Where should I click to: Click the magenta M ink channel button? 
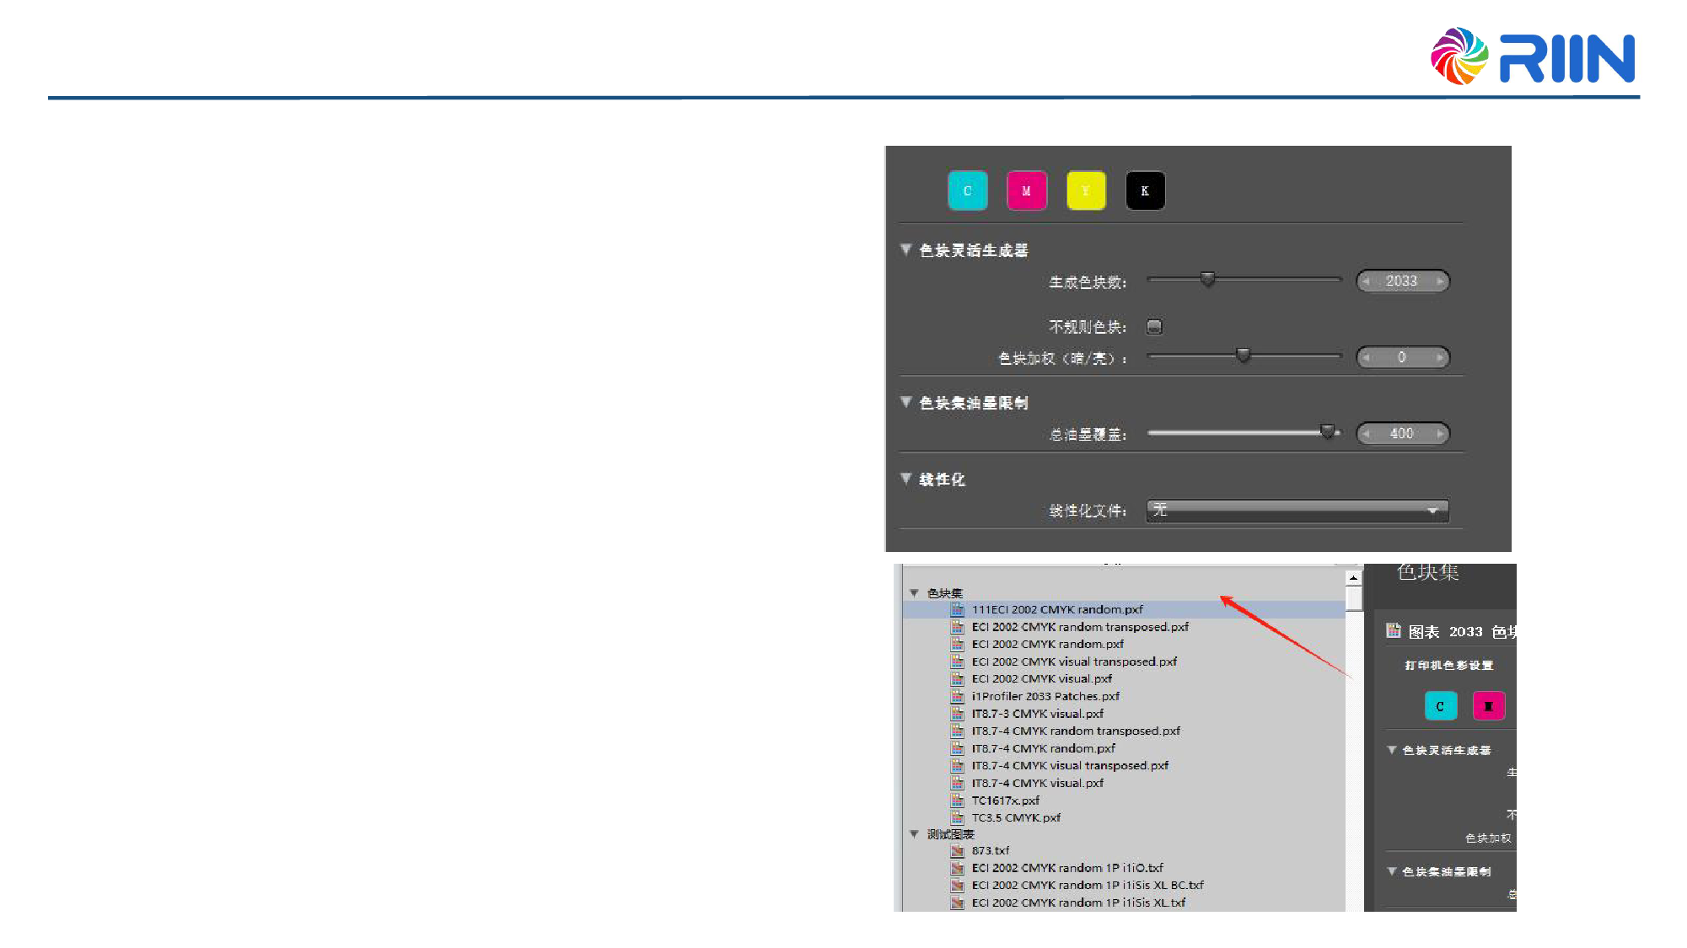(x=1026, y=190)
